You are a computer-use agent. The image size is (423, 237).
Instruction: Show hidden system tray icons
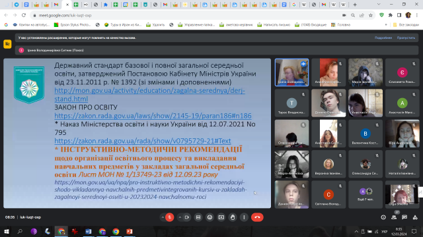point(356,231)
